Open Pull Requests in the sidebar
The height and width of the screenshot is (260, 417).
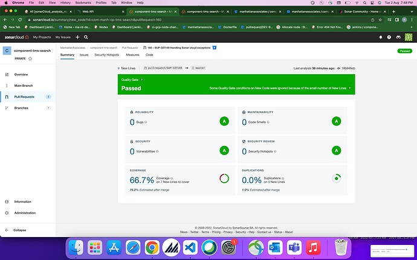pos(24,97)
